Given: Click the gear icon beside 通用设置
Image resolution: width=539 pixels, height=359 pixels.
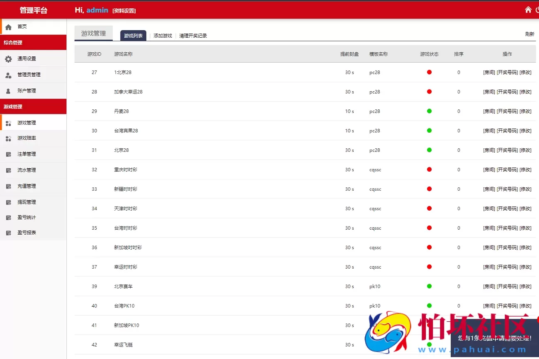Looking at the screenshot, I should 8,59.
